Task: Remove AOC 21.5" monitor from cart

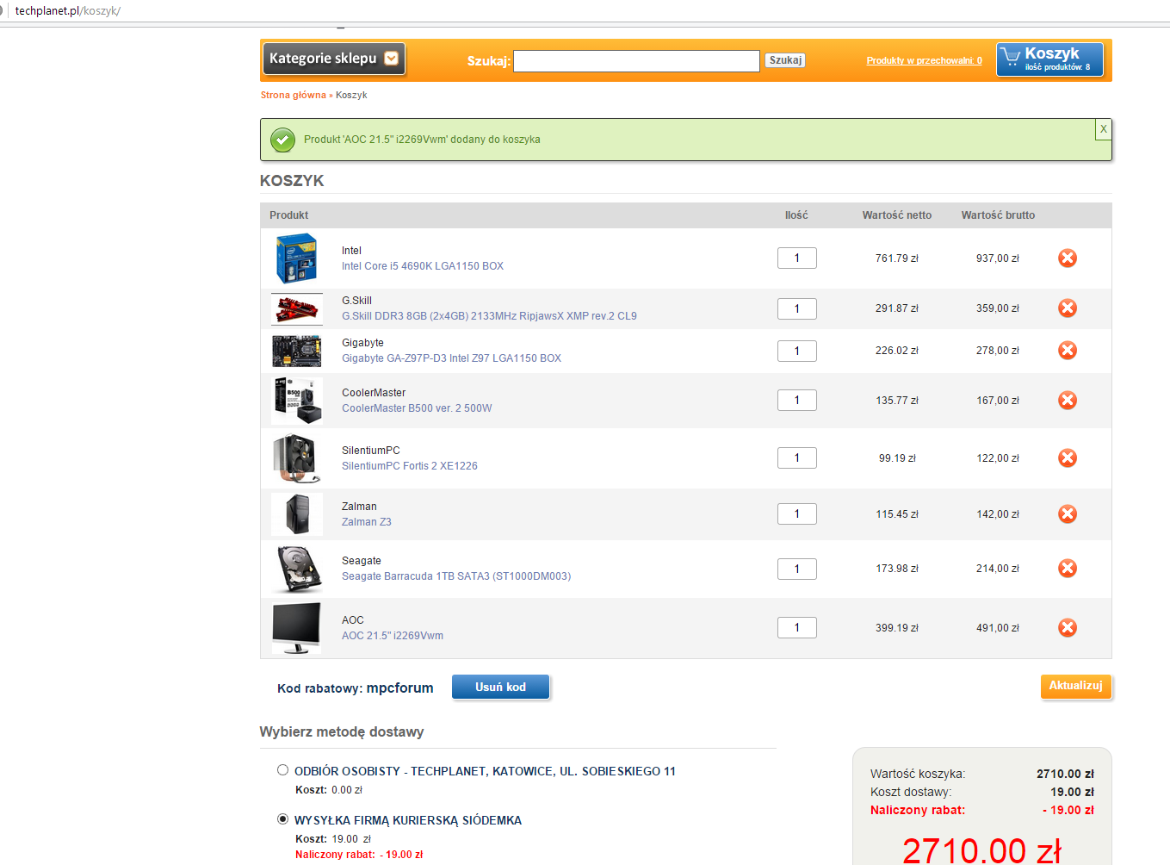Action: [1068, 628]
